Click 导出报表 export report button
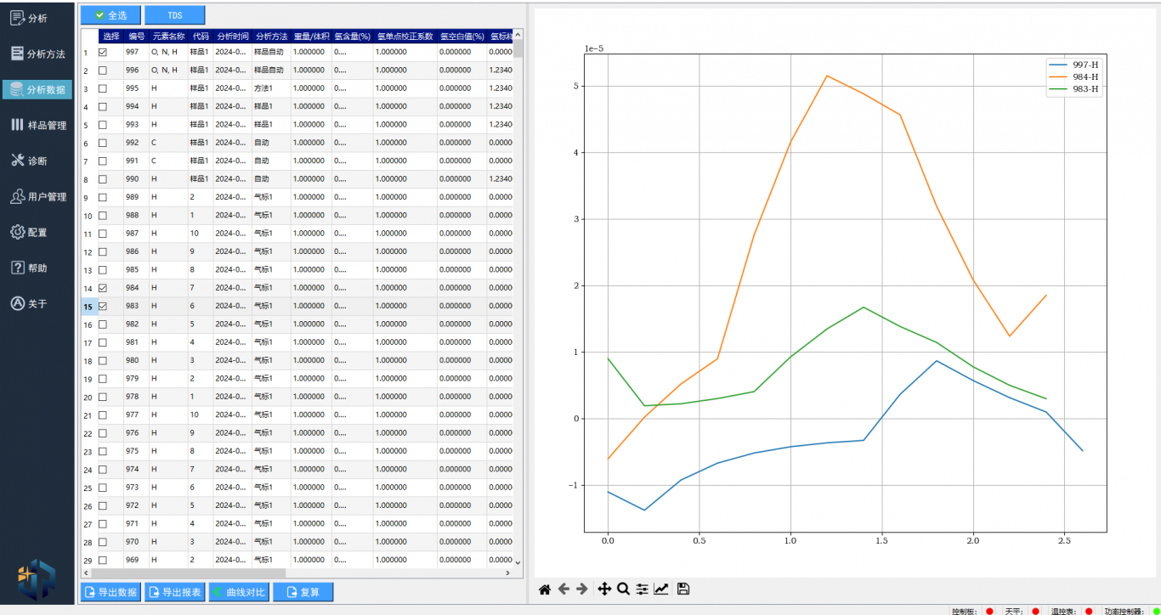Image resolution: width=1161 pixels, height=615 pixels. coord(175,592)
